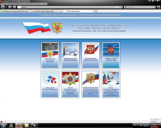The height and width of the screenshot is (128, 161).
Task: Open the Инструменты menu
Action: 35,4
